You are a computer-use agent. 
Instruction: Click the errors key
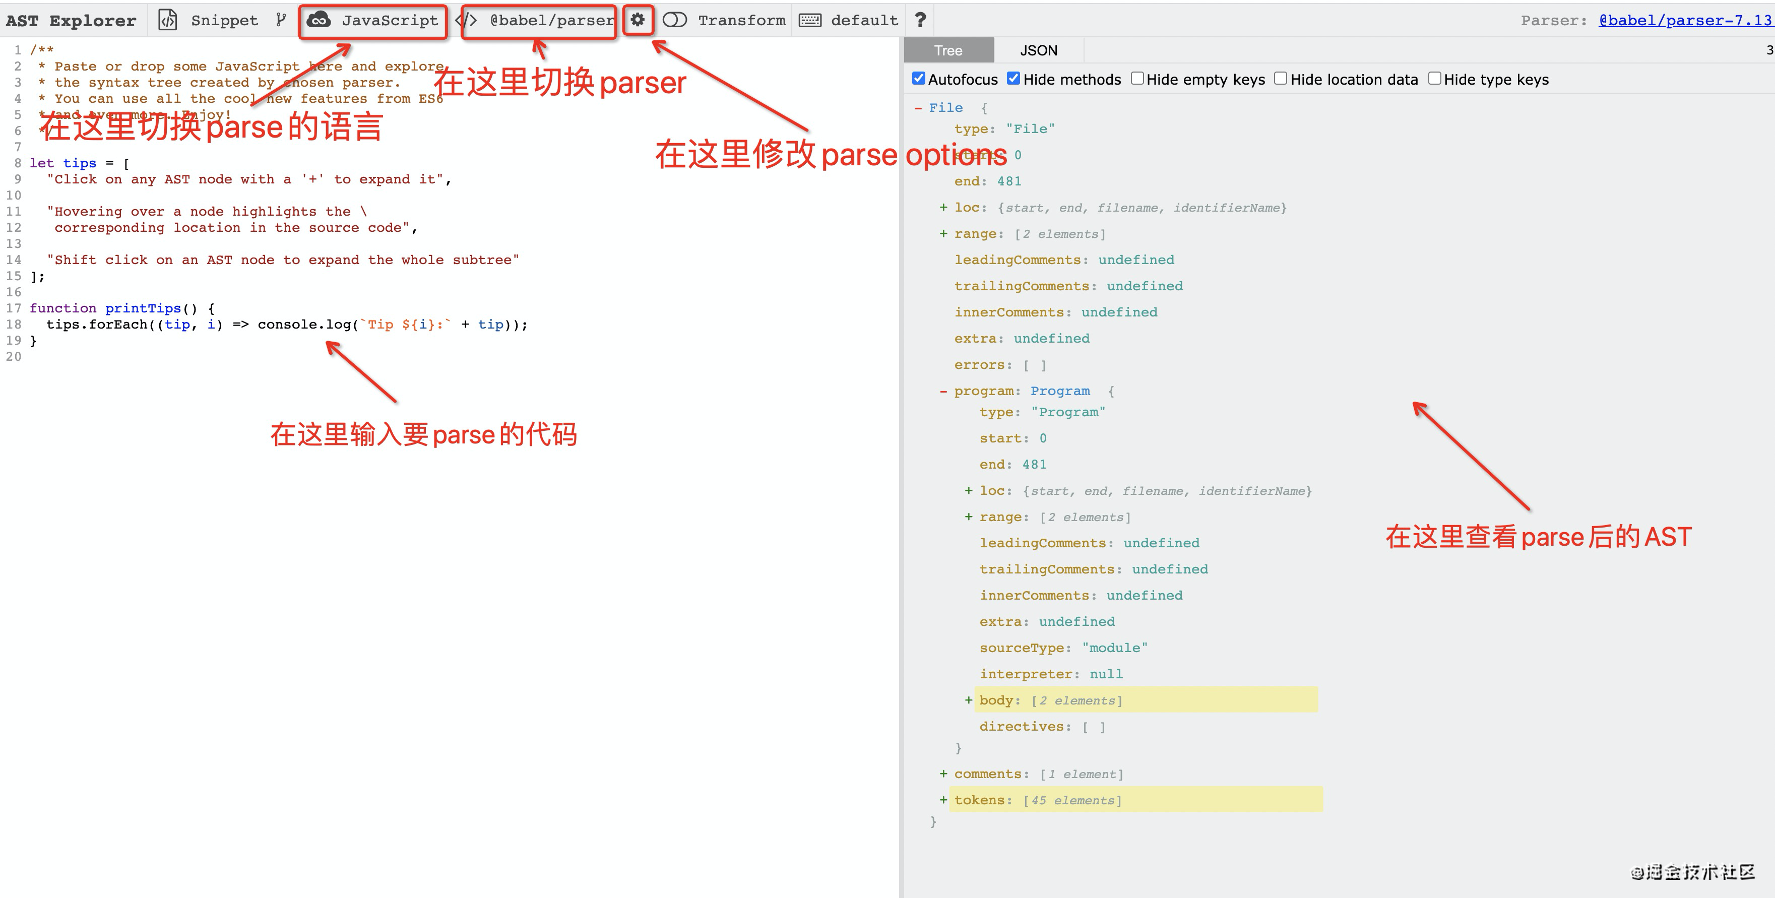980,364
